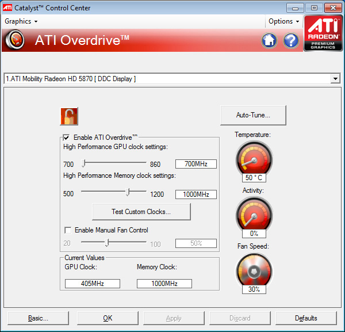Click the Apply button

point(174,318)
